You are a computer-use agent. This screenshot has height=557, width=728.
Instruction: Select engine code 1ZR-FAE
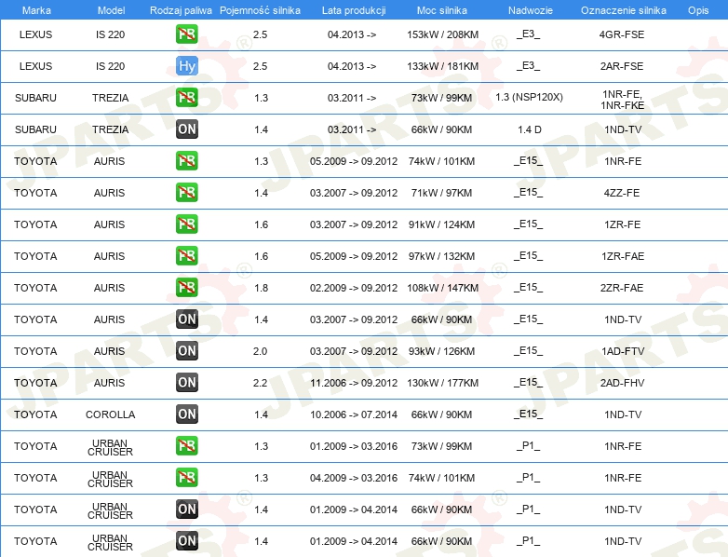(623, 256)
